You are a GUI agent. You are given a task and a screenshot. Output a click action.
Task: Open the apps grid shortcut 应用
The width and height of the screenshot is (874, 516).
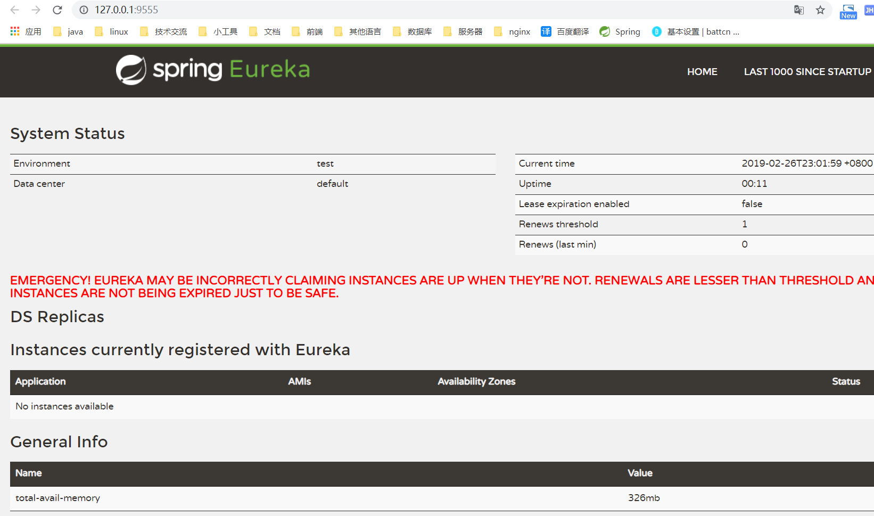[26, 31]
